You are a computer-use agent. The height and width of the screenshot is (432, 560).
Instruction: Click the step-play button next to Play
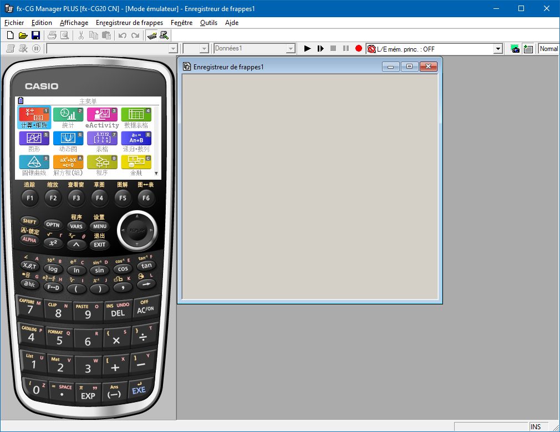[320, 49]
